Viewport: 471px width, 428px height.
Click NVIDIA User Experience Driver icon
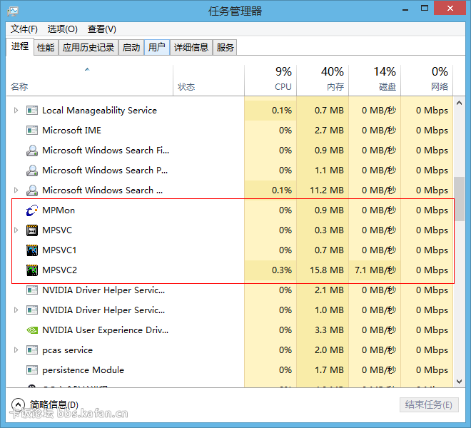coord(31,330)
